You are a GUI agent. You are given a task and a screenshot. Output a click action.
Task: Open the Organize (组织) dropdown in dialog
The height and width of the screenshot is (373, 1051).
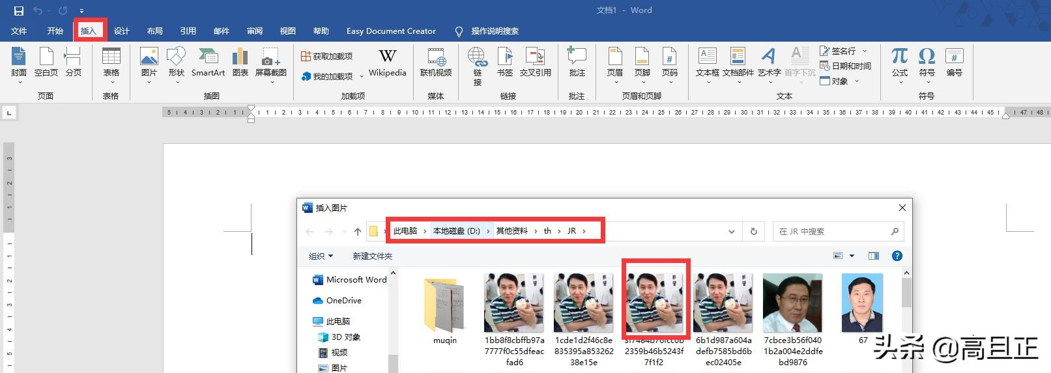[321, 256]
